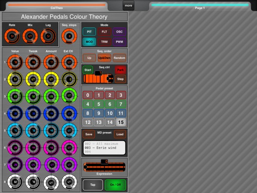
Task: Select pedal preset 3
Action: [x=121, y=95]
